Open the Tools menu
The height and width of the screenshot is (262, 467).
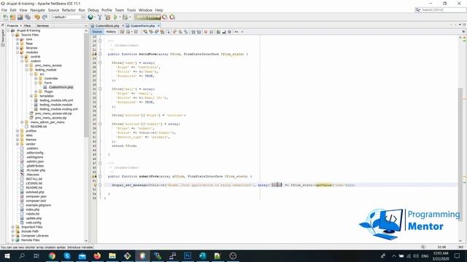tap(131, 10)
